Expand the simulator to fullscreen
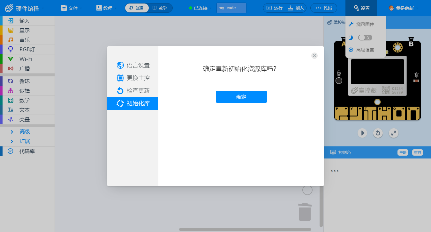The width and height of the screenshot is (431, 232). (x=394, y=133)
